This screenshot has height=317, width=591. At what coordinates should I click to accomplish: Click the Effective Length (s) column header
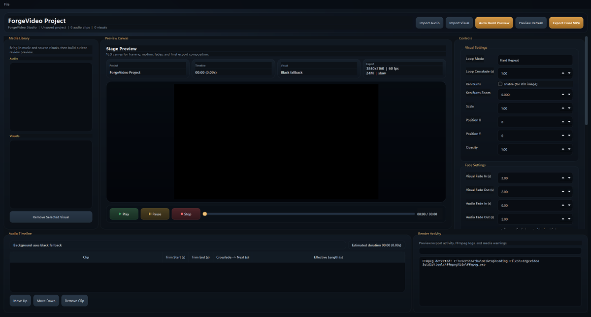(x=328, y=257)
